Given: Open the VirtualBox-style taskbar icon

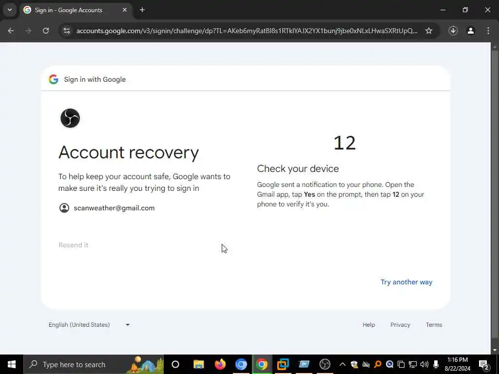Looking at the screenshot, I should point(283,364).
